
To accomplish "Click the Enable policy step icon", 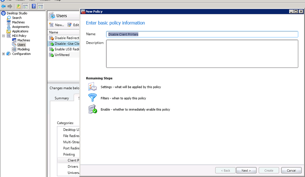I will click(92, 109).
